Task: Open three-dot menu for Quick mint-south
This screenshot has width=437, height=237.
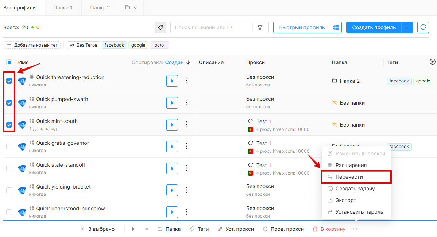Action: (187, 124)
